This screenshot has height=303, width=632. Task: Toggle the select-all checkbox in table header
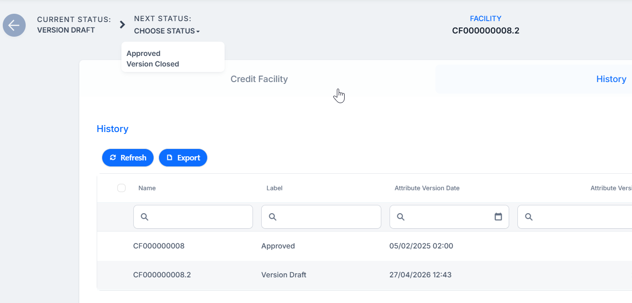[121, 188]
